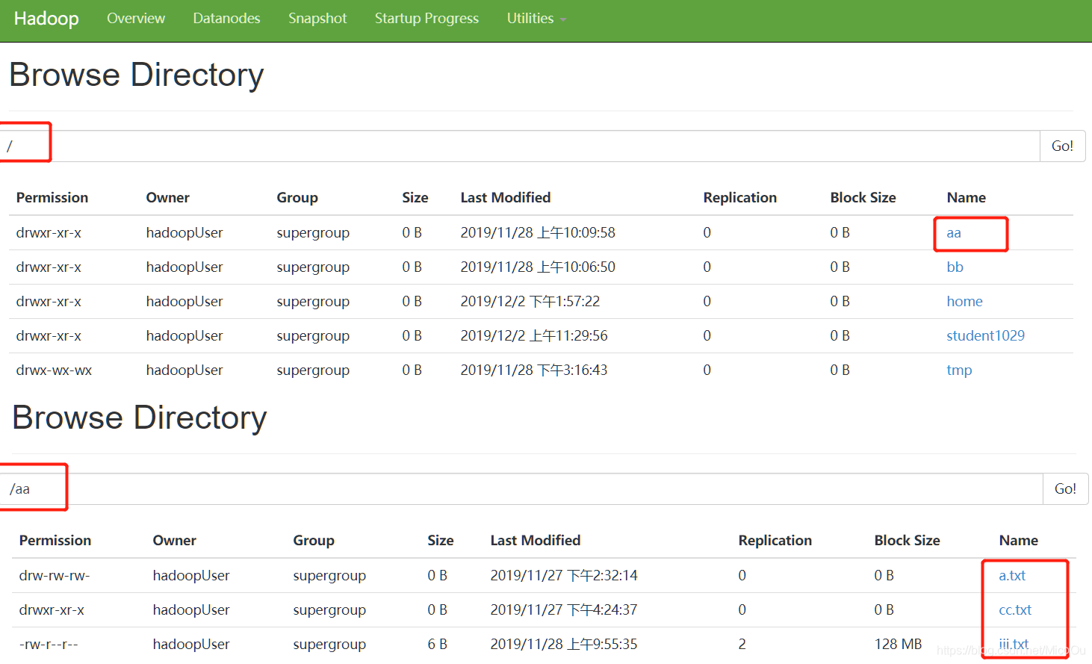
Task: Select the Block Size header in the /aa table
Action: pyautogui.click(x=907, y=541)
